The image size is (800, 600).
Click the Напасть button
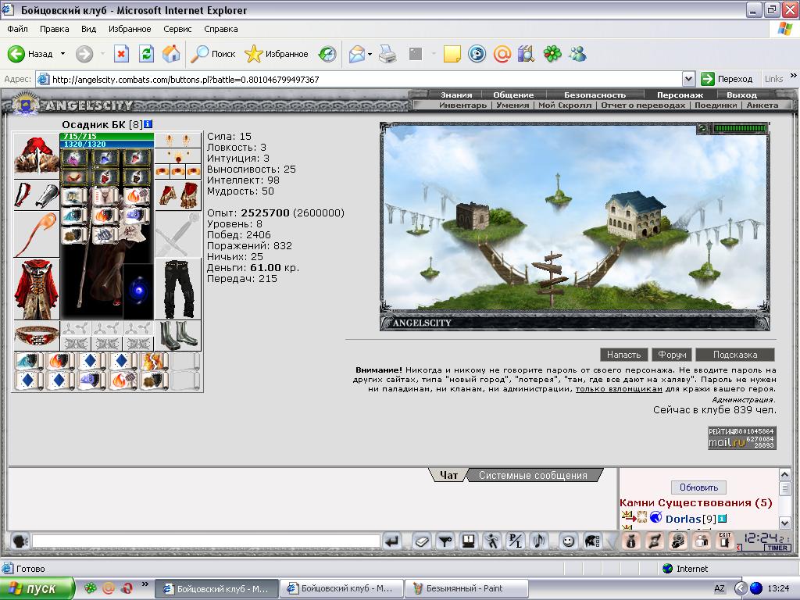coord(623,355)
